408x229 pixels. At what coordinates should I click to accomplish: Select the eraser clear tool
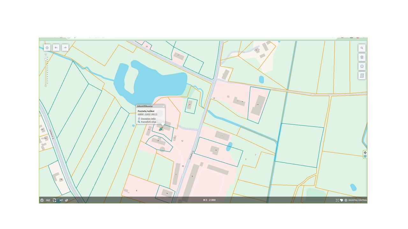(x=67, y=200)
